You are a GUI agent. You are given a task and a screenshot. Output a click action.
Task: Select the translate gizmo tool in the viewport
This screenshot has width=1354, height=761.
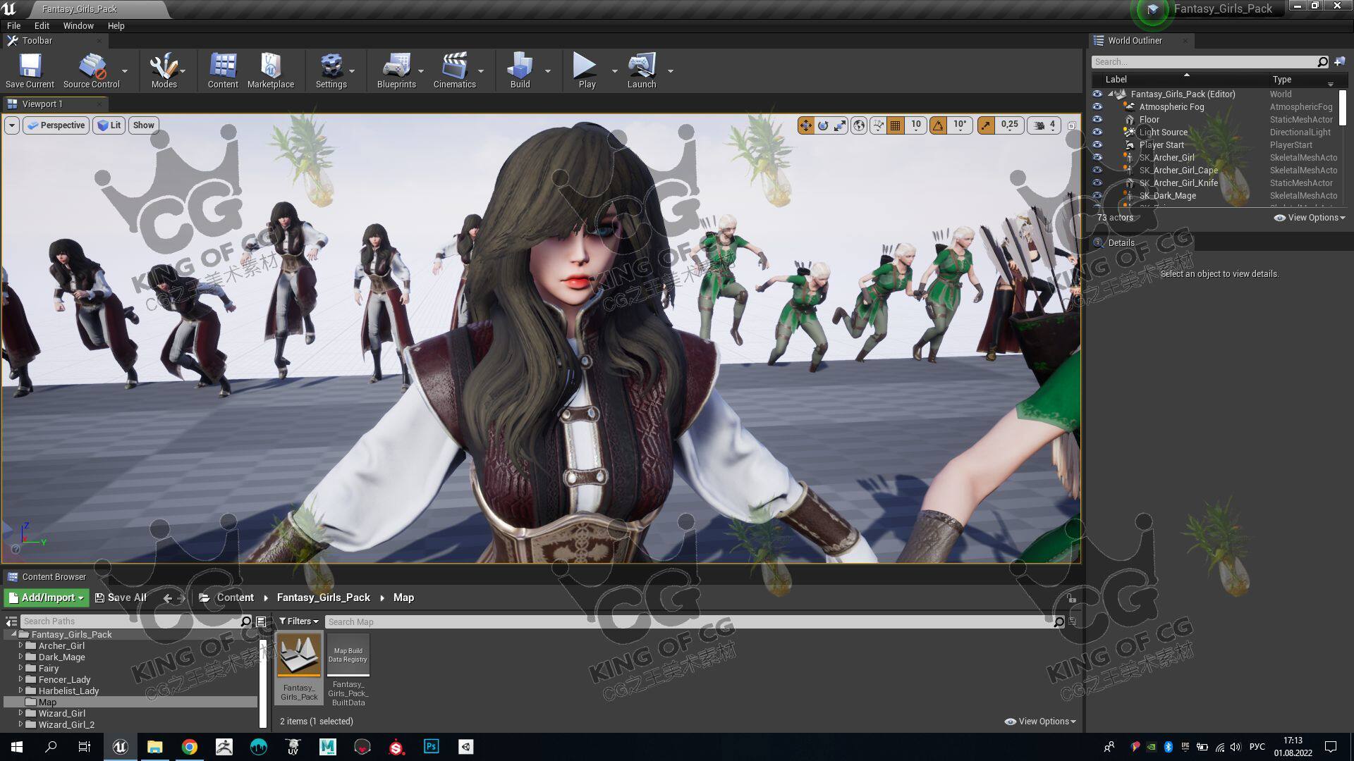(x=805, y=125)
